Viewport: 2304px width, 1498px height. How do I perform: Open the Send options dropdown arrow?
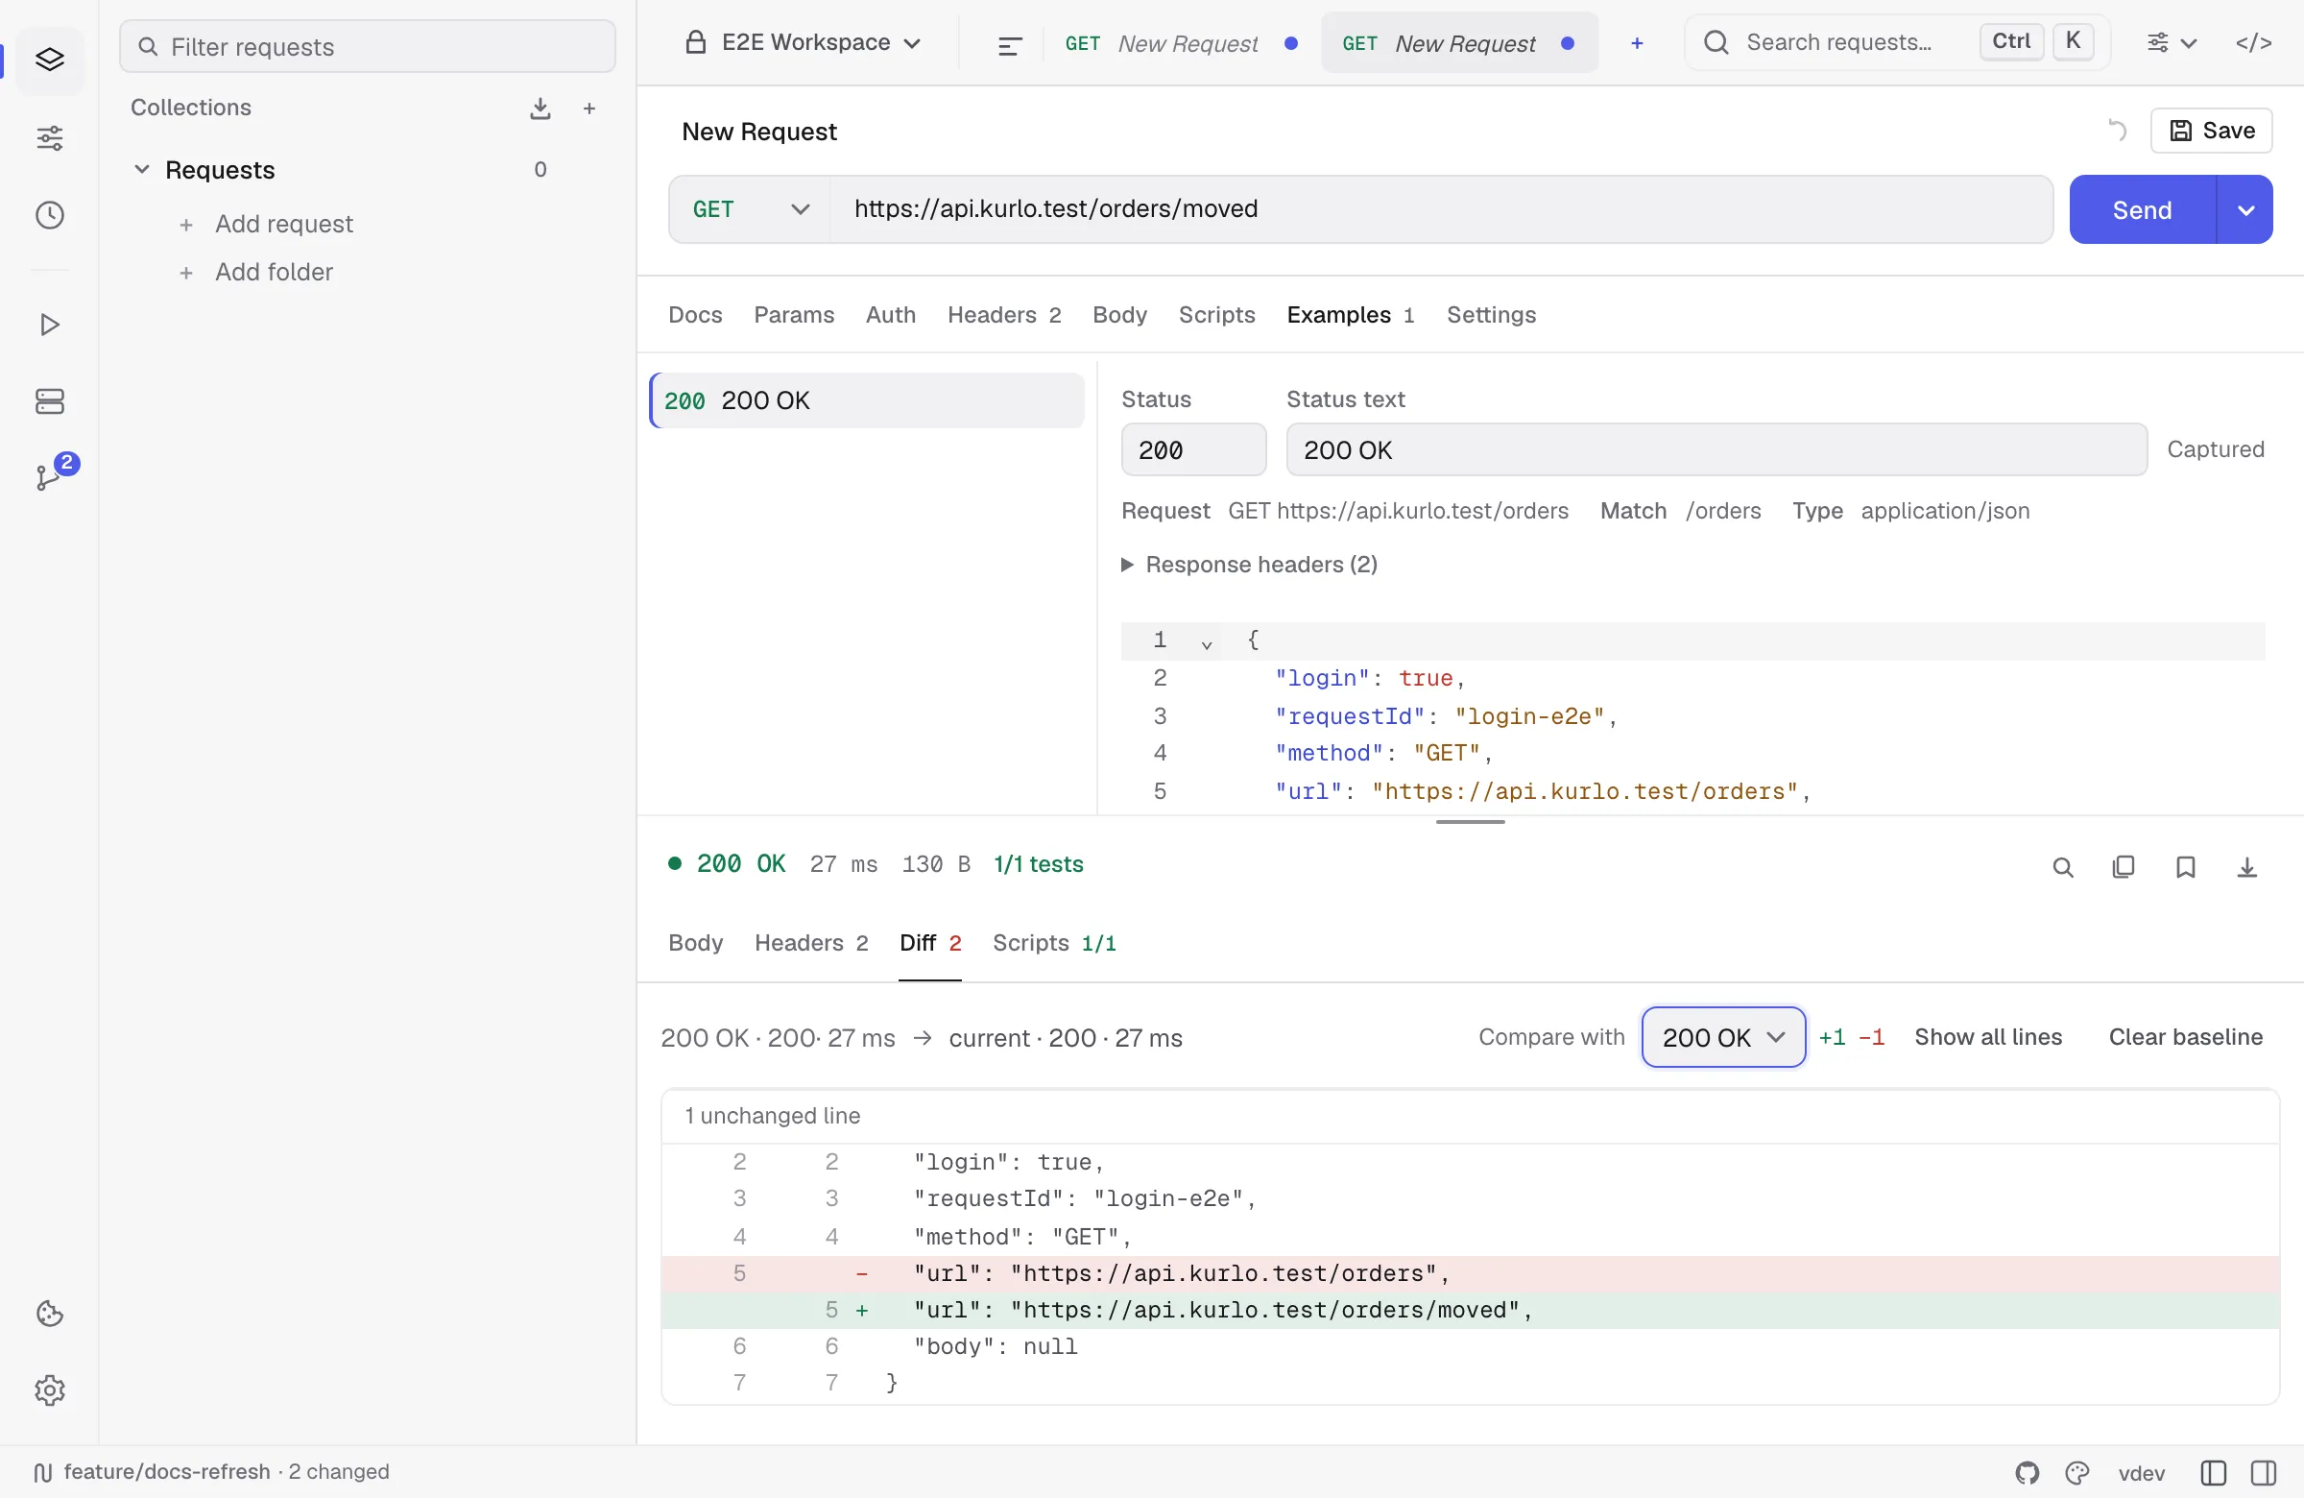click(x=2245, y=210)
